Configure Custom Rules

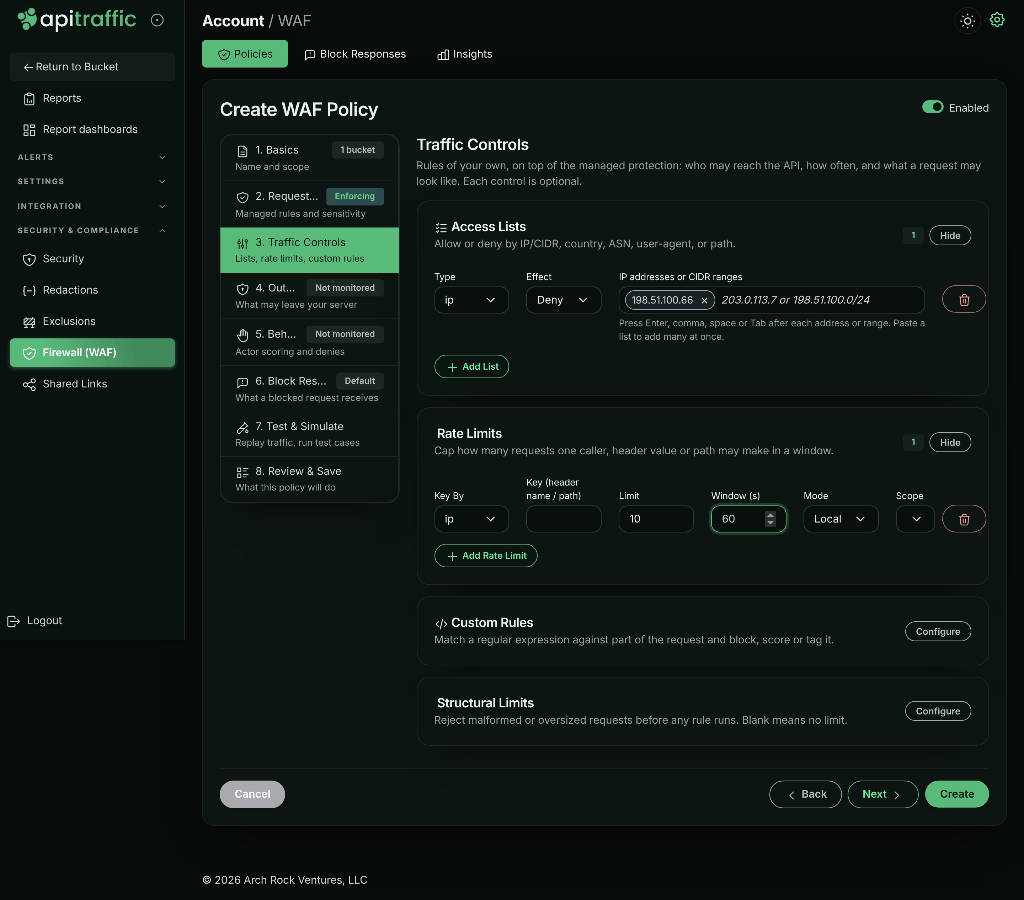pyautogui.click(x=937, y=632)
